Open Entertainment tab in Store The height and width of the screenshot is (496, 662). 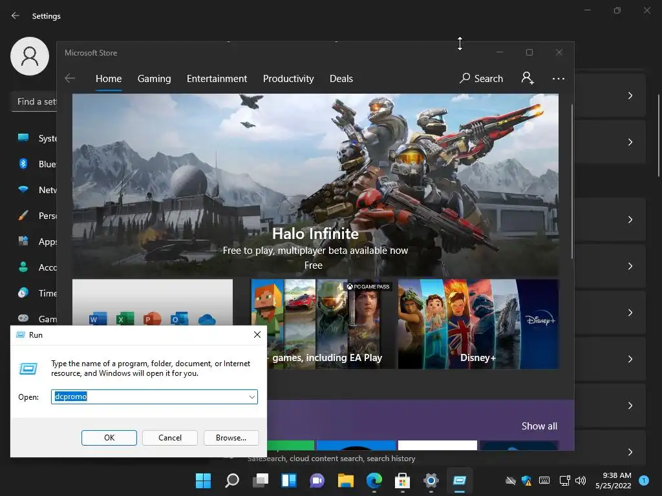217,79
